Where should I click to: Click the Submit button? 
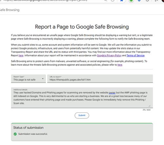(x=82, y=115)
